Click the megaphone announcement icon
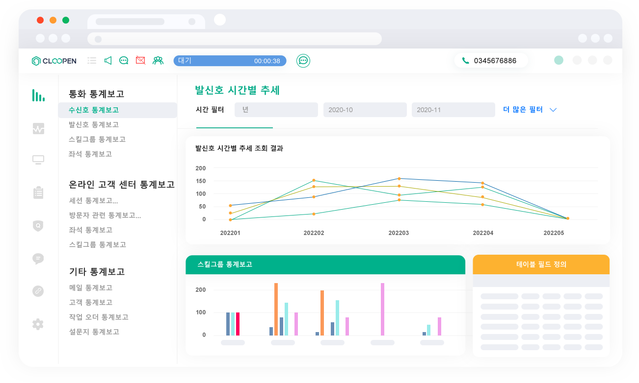The height and width of the screenshot is (383, 639). click(x=108, y=61)
